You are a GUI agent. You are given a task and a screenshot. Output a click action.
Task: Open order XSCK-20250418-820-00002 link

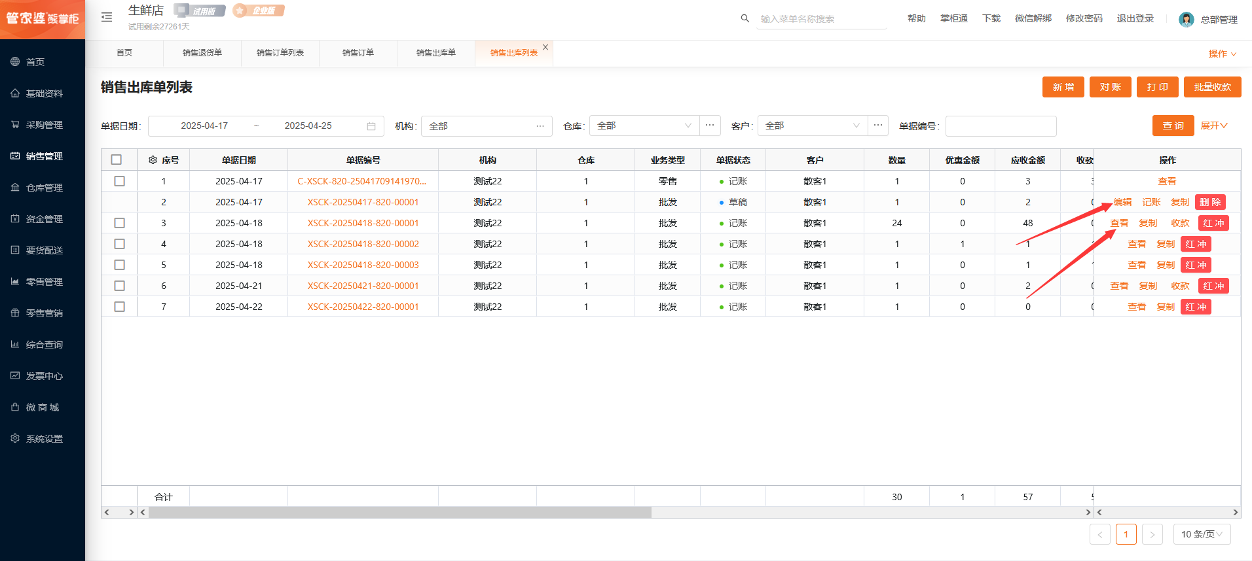(x=363, y=244)
